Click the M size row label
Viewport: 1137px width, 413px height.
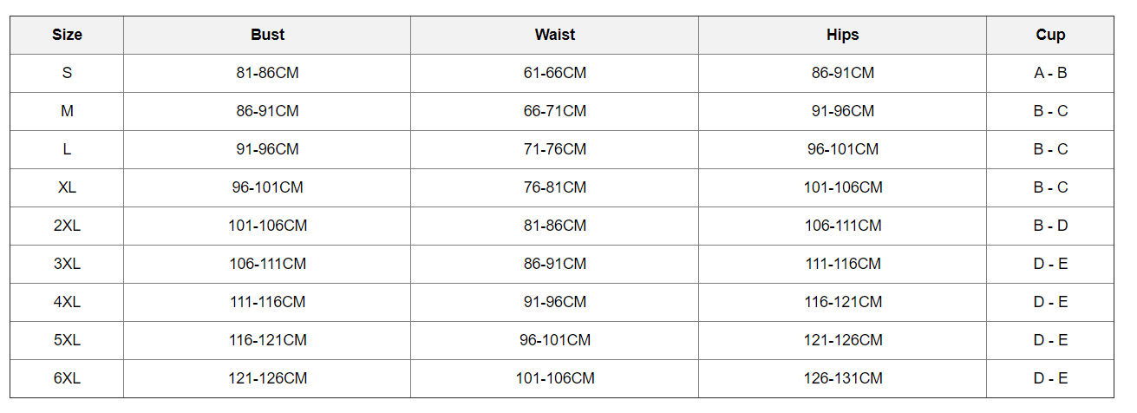tap(67, 111)
